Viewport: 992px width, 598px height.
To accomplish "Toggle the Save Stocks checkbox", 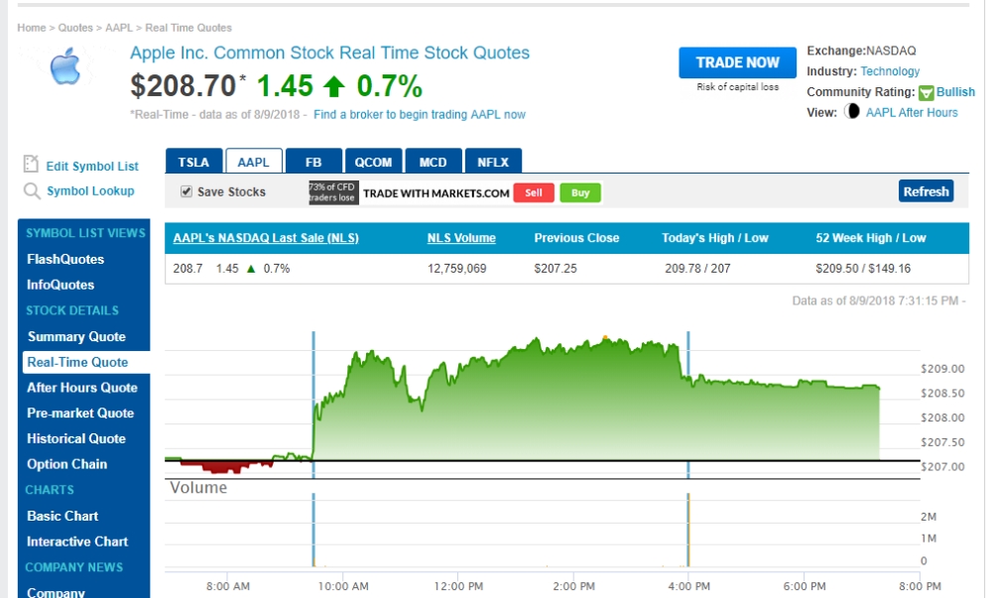I will [x=186, y=191].
